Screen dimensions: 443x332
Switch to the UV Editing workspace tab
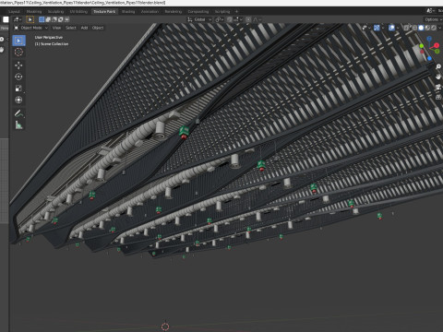point(78,11)
